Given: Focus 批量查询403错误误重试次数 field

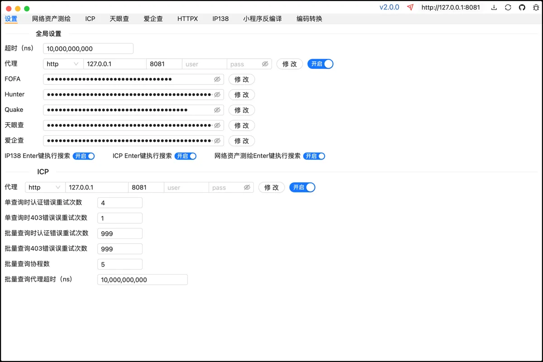Looking at the screenshot, I should [120, 249].
